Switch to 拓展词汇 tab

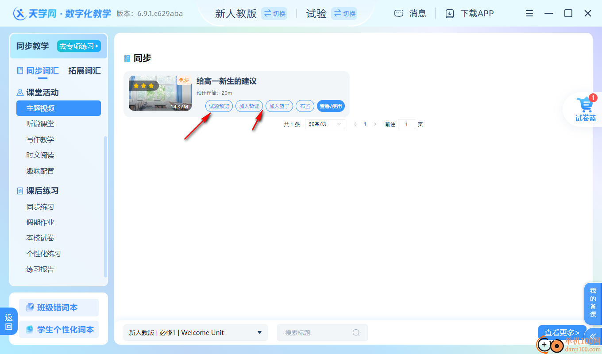(85, 71)
